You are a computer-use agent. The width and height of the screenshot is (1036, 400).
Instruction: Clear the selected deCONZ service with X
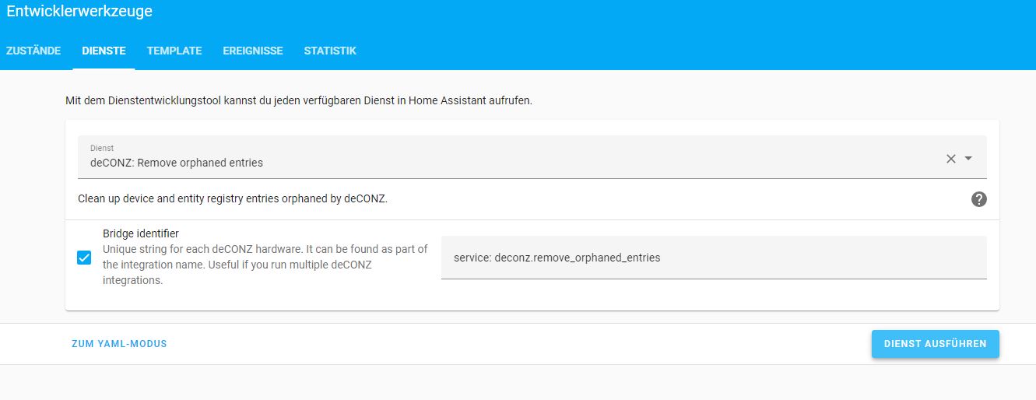[x=950, y=158]
